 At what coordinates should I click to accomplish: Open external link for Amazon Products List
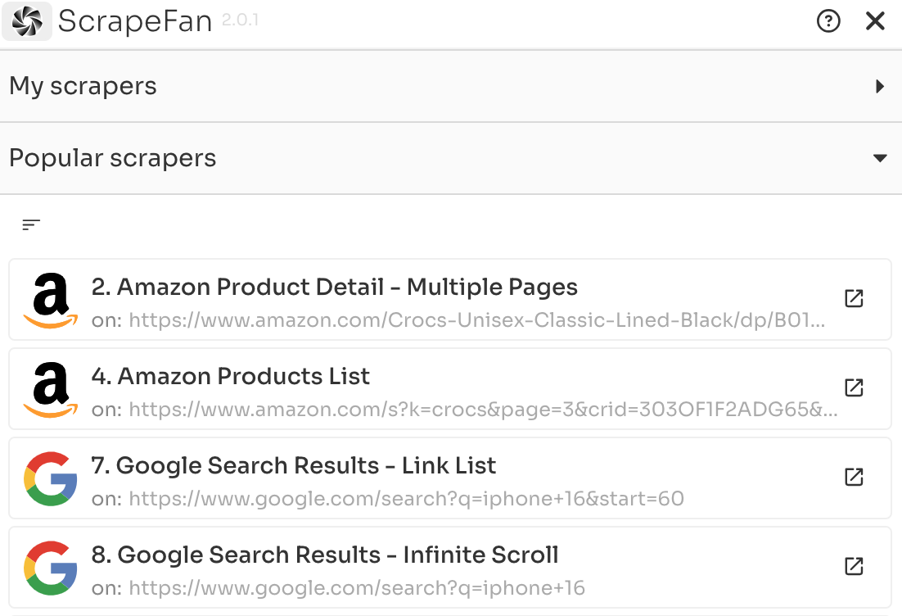854,387
